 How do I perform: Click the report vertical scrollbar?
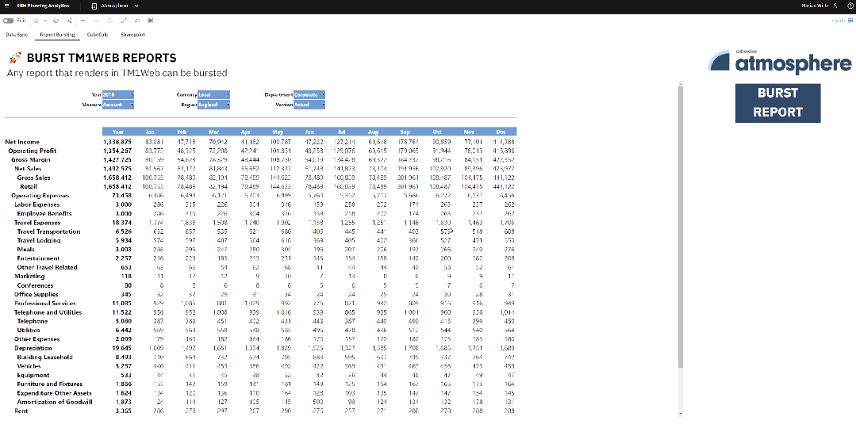click(x=680, y=226)
